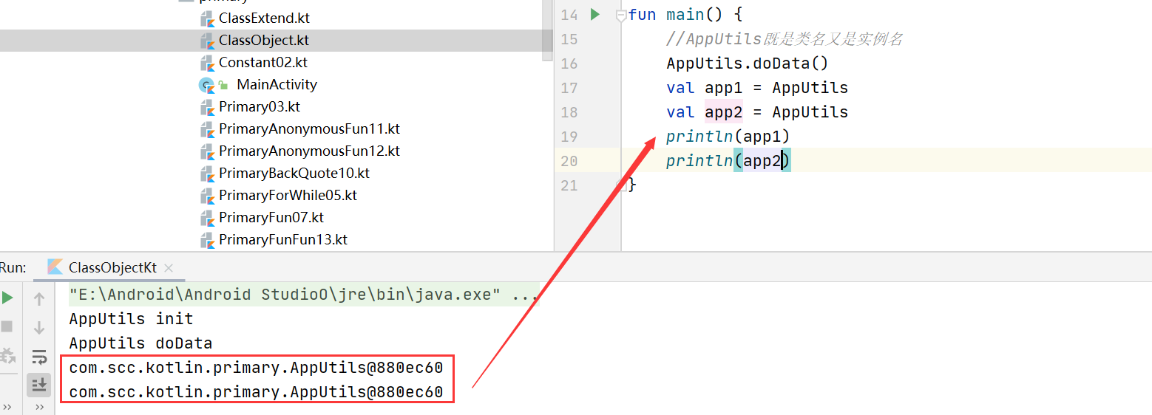Click line number 16 in the gutter
1152x415 pixels.
click(x=569, y=64)
